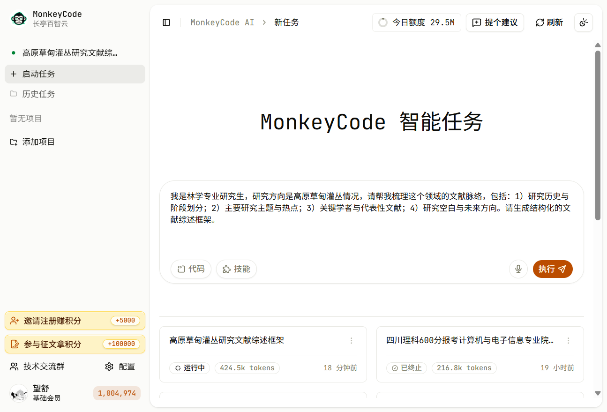This screenshot has height=412, width=607.
Task: Open the 提个建议 feedback button
Action: pos(495,22)
